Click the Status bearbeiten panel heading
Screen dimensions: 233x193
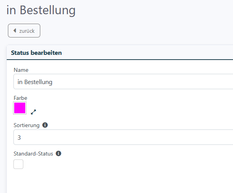coord(36,53)
